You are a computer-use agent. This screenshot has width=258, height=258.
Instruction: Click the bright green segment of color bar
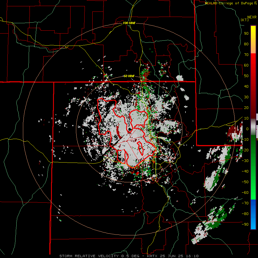tap(253, 189)
